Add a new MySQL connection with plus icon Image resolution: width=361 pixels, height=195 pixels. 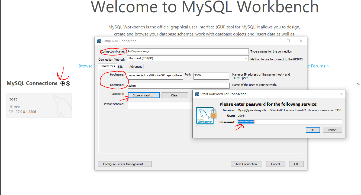click(x=63, y=83)
